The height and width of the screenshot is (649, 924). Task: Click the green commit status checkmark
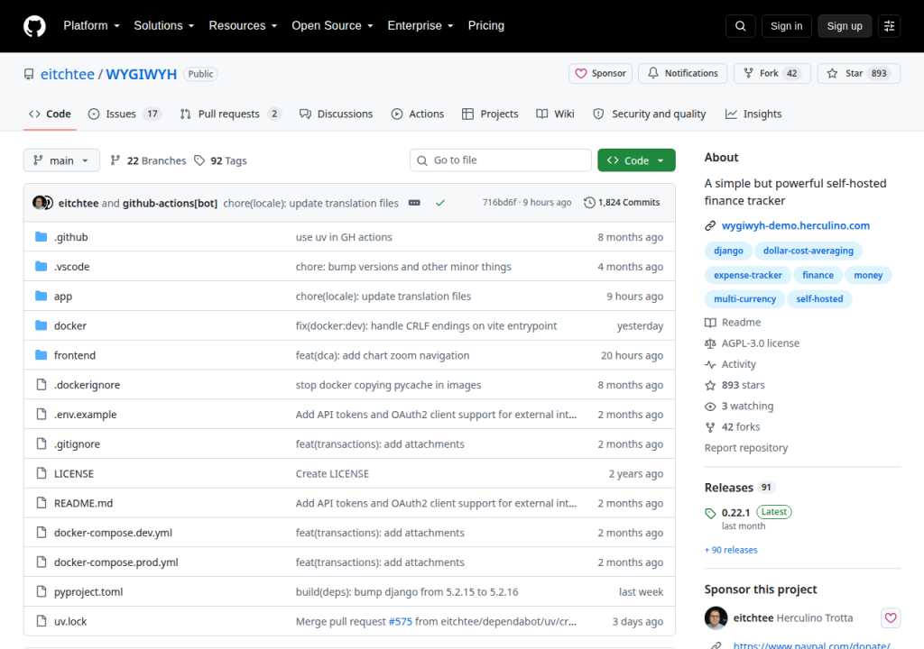pos(440,203)
